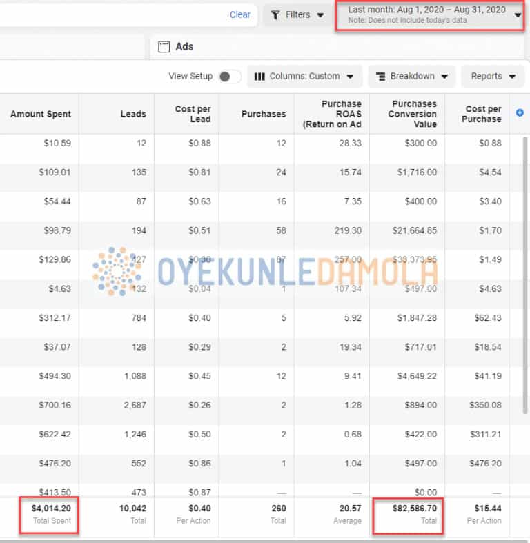530x543 pixels.
Task: Sort by Purchases Conversion Value header
Action: [412, 114]
